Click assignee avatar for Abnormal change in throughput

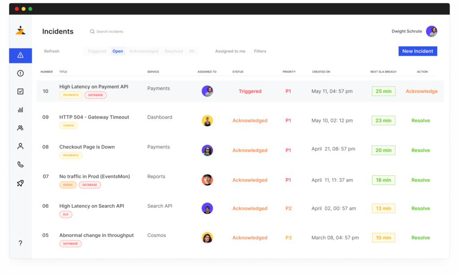click(207, 238)
